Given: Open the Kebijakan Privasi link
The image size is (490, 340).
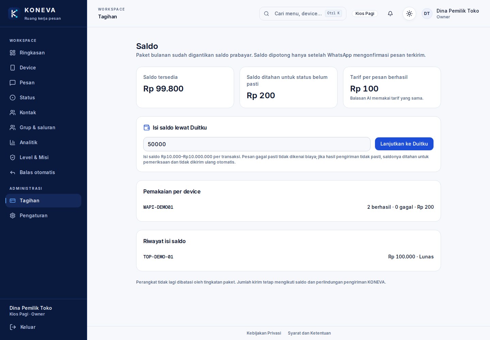Looking at the screenshot, I should tap(264, 333).
